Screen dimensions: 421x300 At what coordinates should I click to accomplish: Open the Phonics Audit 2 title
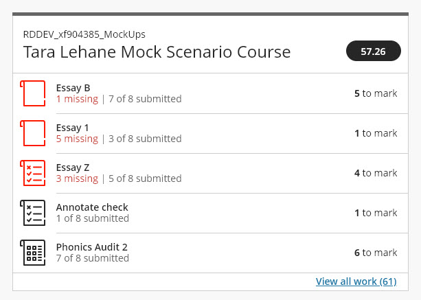(91, 246)
